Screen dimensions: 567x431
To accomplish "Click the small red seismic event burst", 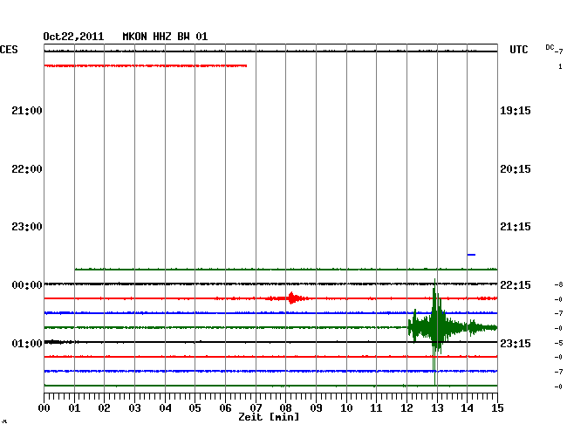I will click(291, 298).
